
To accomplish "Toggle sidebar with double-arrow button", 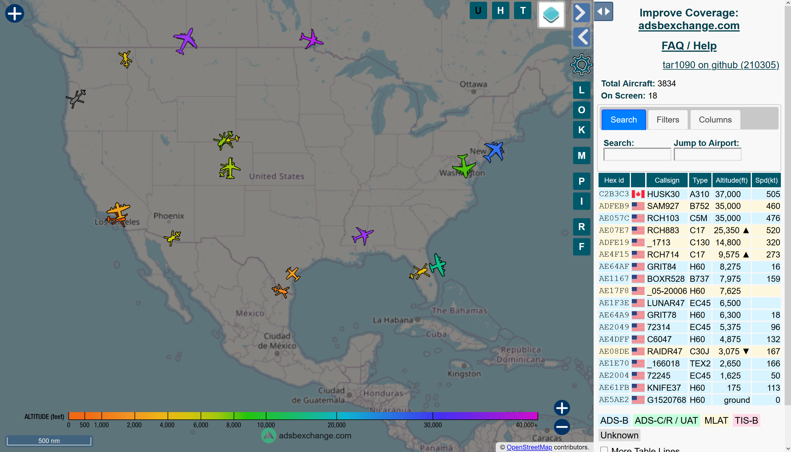I will coord(603,12).
